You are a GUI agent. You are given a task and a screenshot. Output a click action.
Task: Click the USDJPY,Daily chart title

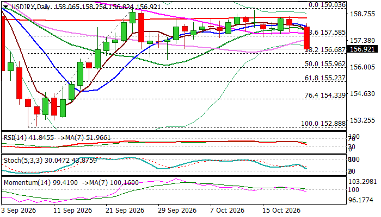click(x=30, y=7)
